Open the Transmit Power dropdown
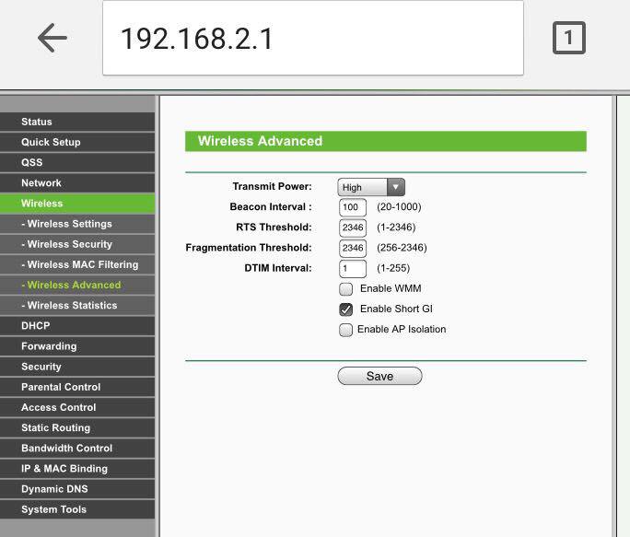 (371, 187)
